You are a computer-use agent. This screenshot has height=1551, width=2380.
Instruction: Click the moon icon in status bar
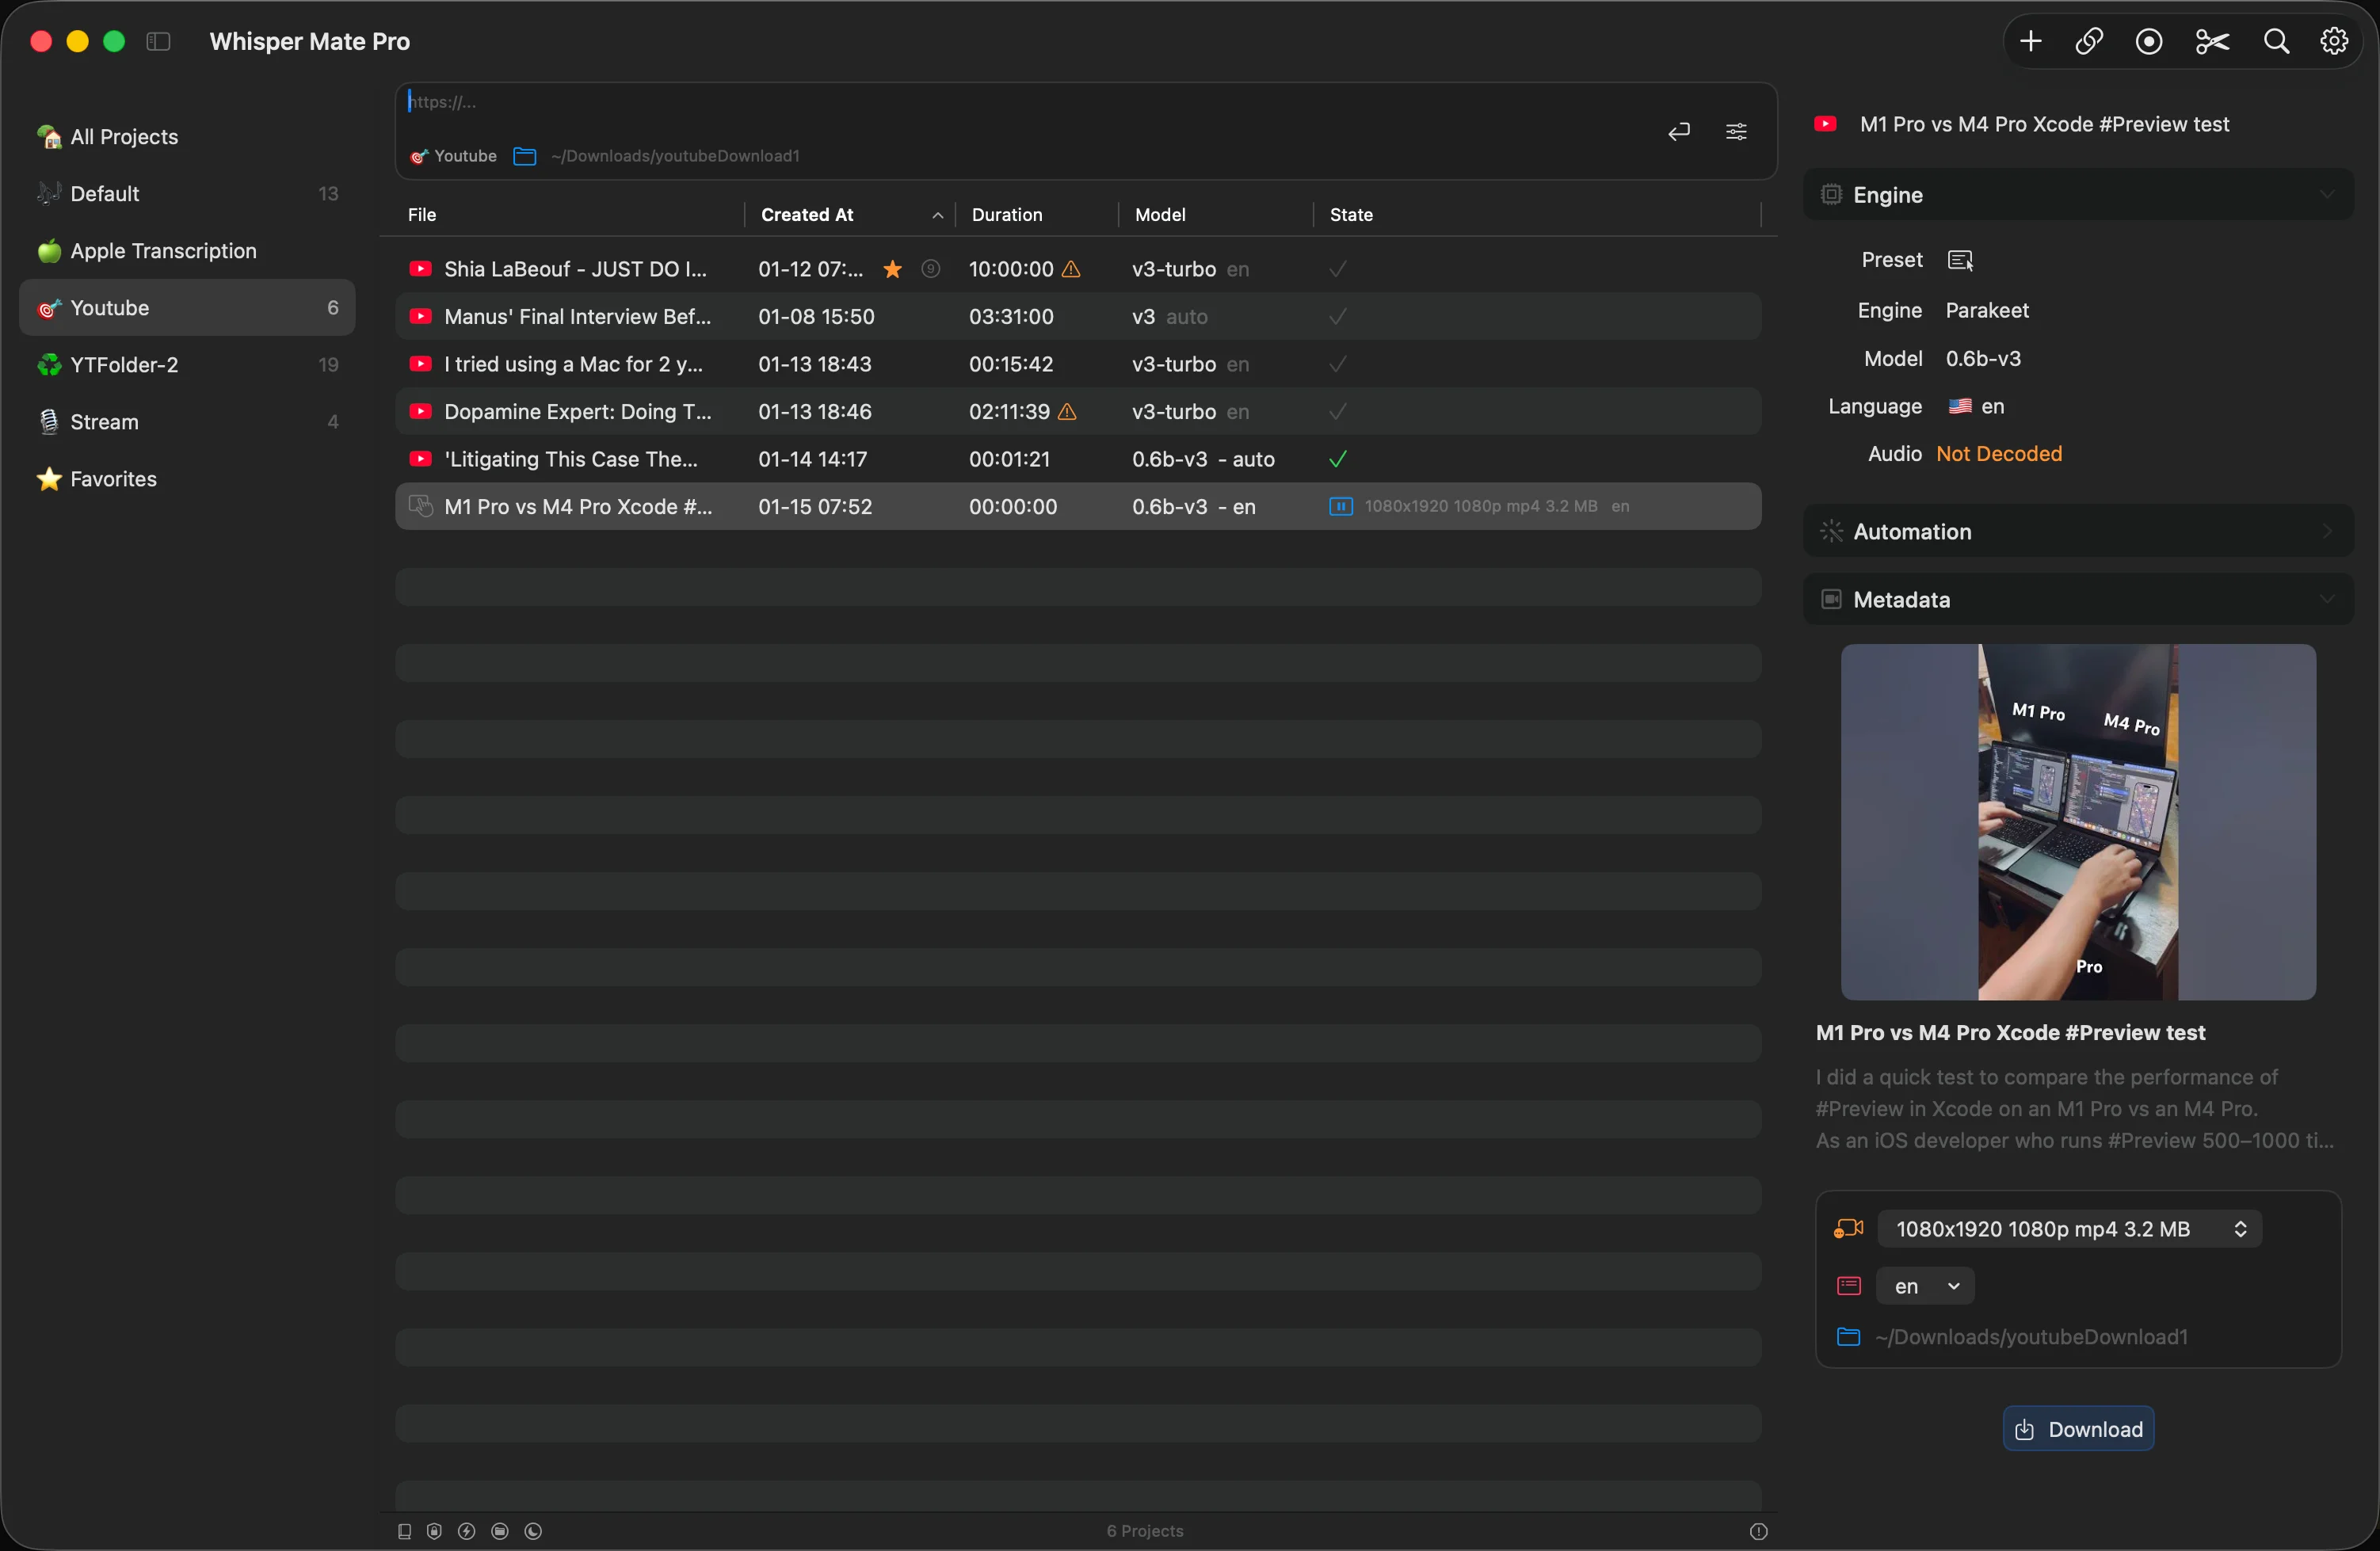[533, 1531]
